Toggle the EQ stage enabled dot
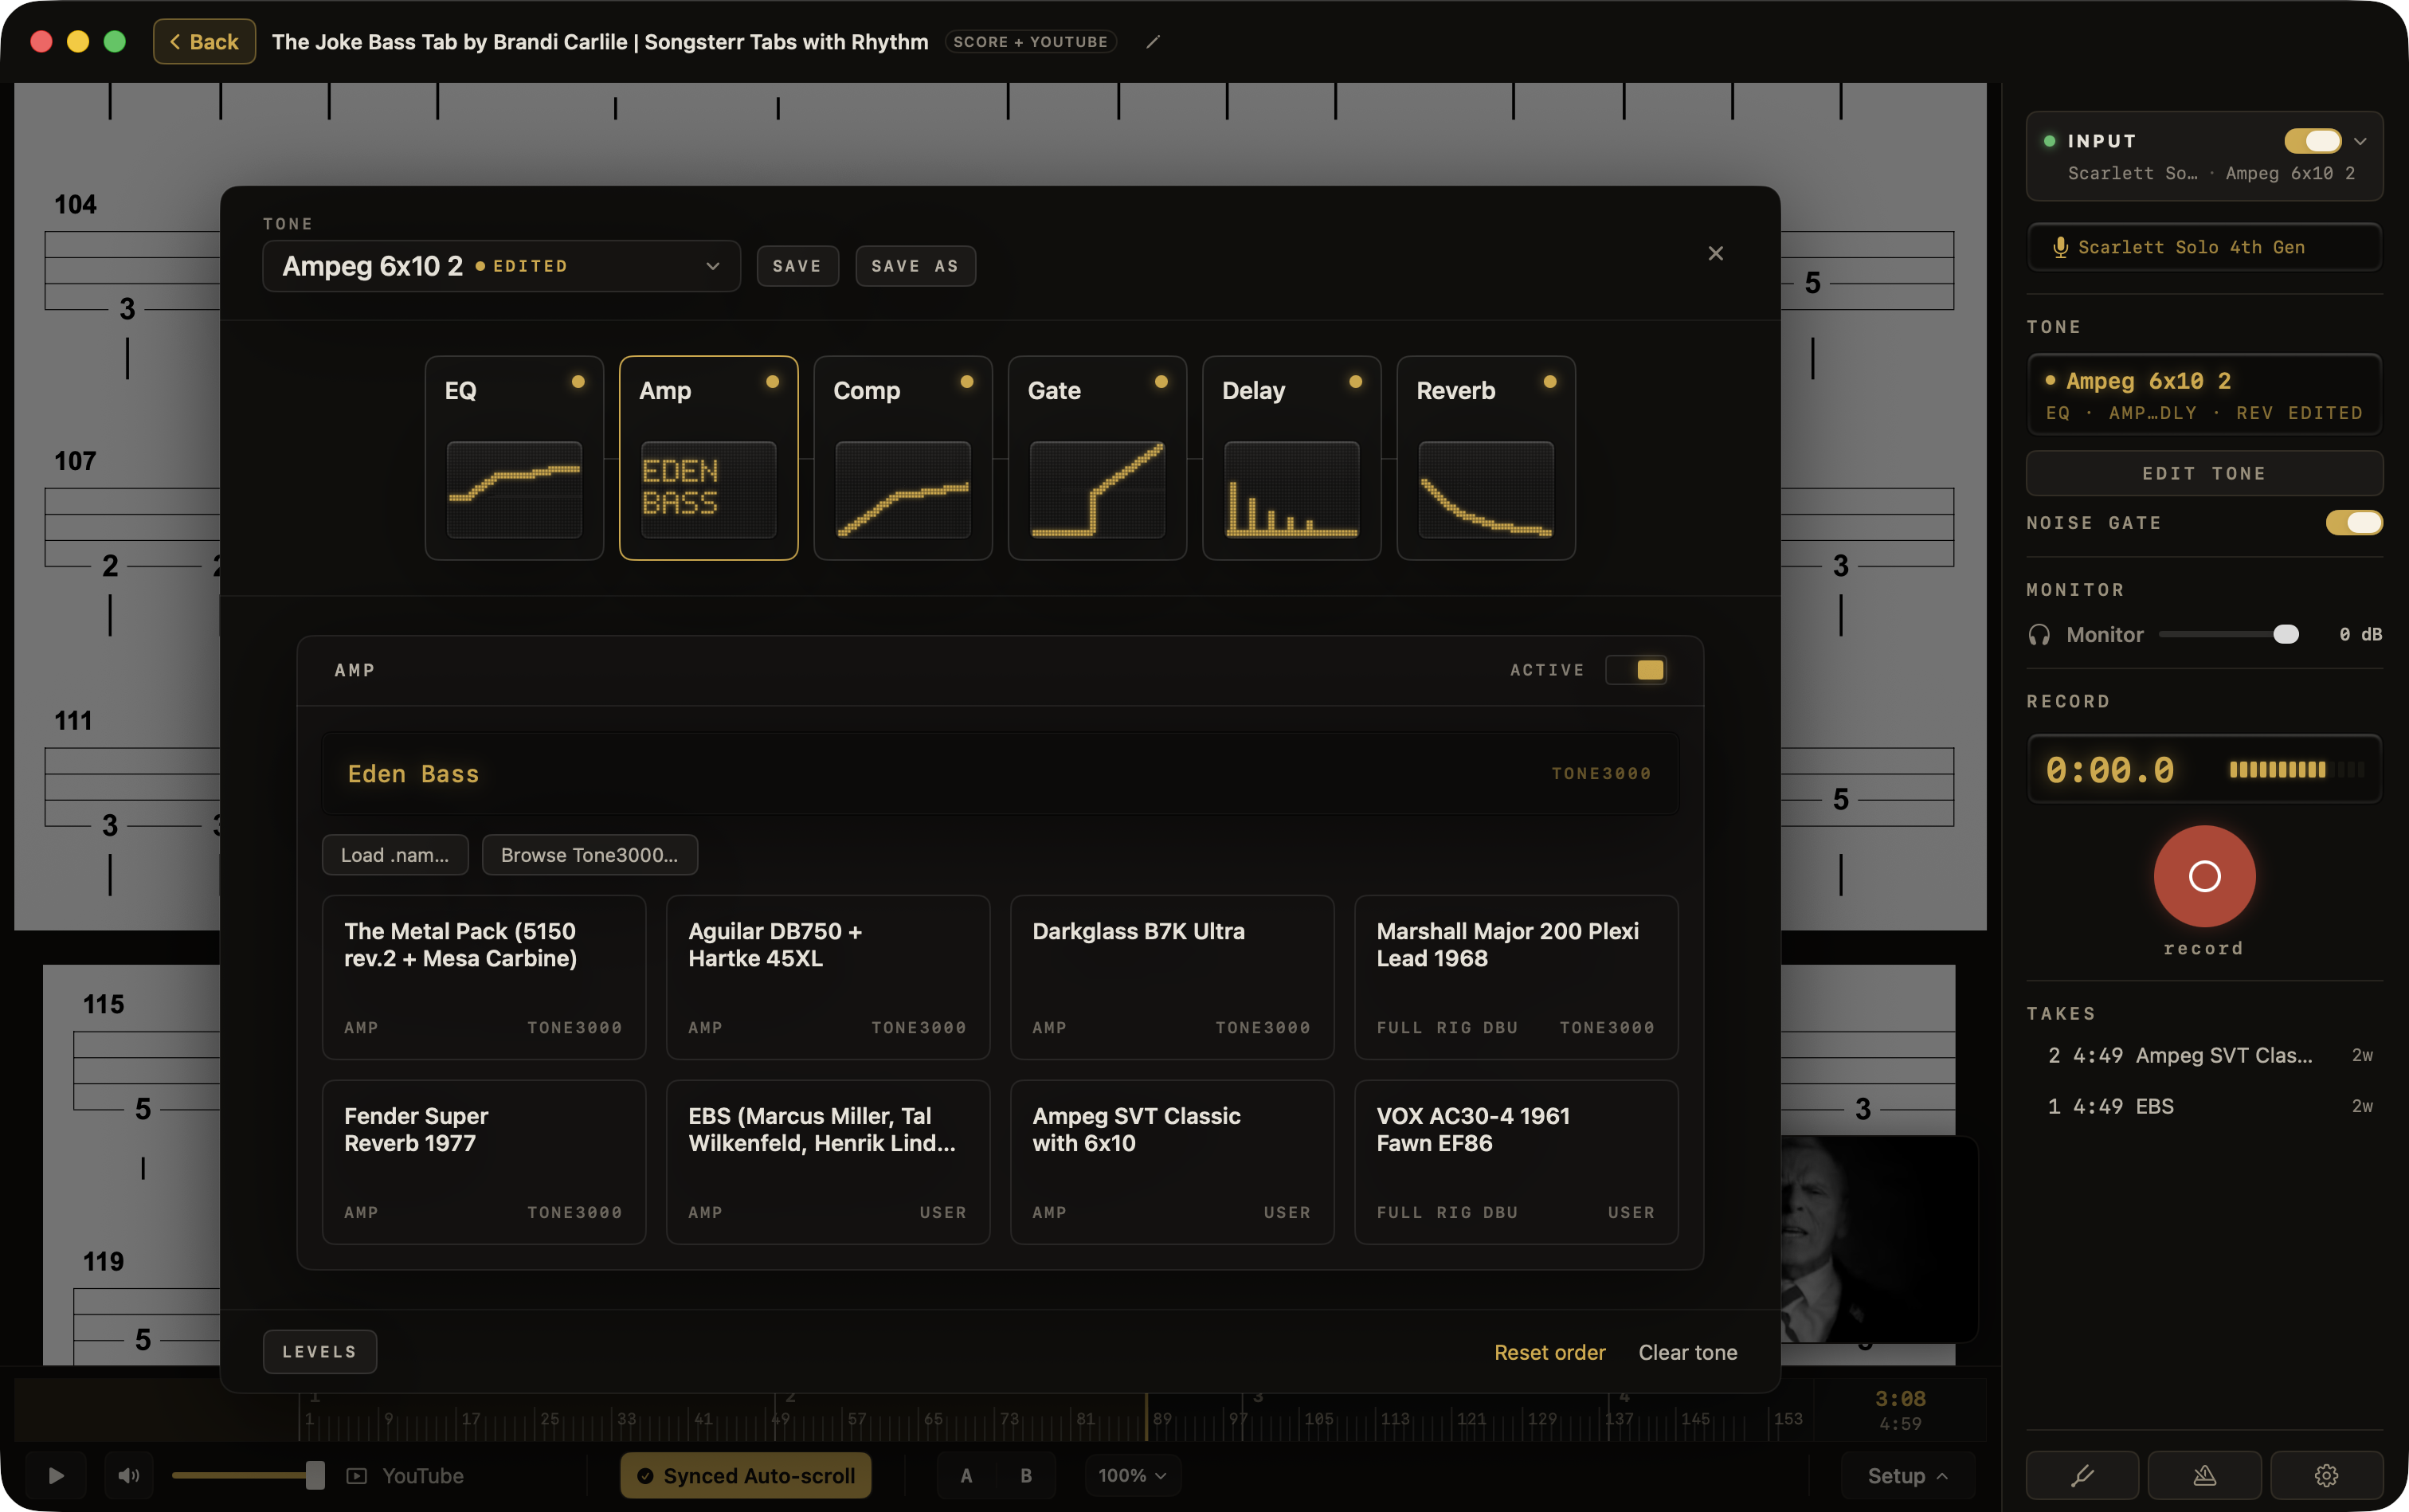Viewport: 2409px width, 1512px height. 578,381
